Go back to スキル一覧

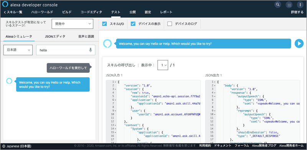click(x=13, y=12)
